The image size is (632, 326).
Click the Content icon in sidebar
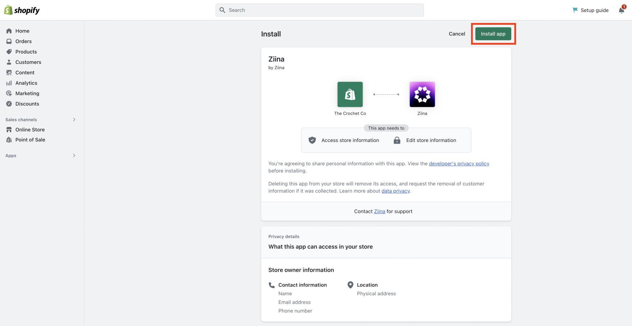click(x=9, y=73)
